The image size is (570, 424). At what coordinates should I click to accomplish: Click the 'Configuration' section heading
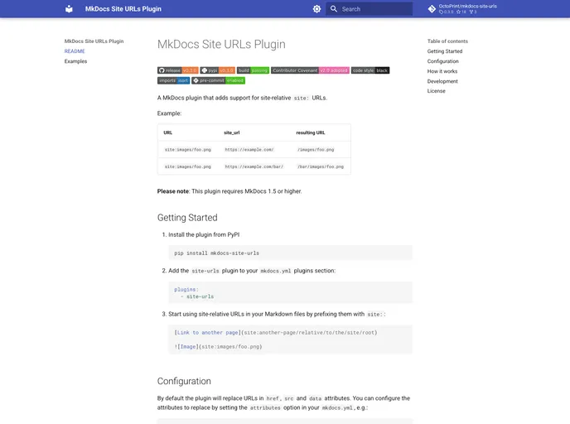click(x=184, y=381)
